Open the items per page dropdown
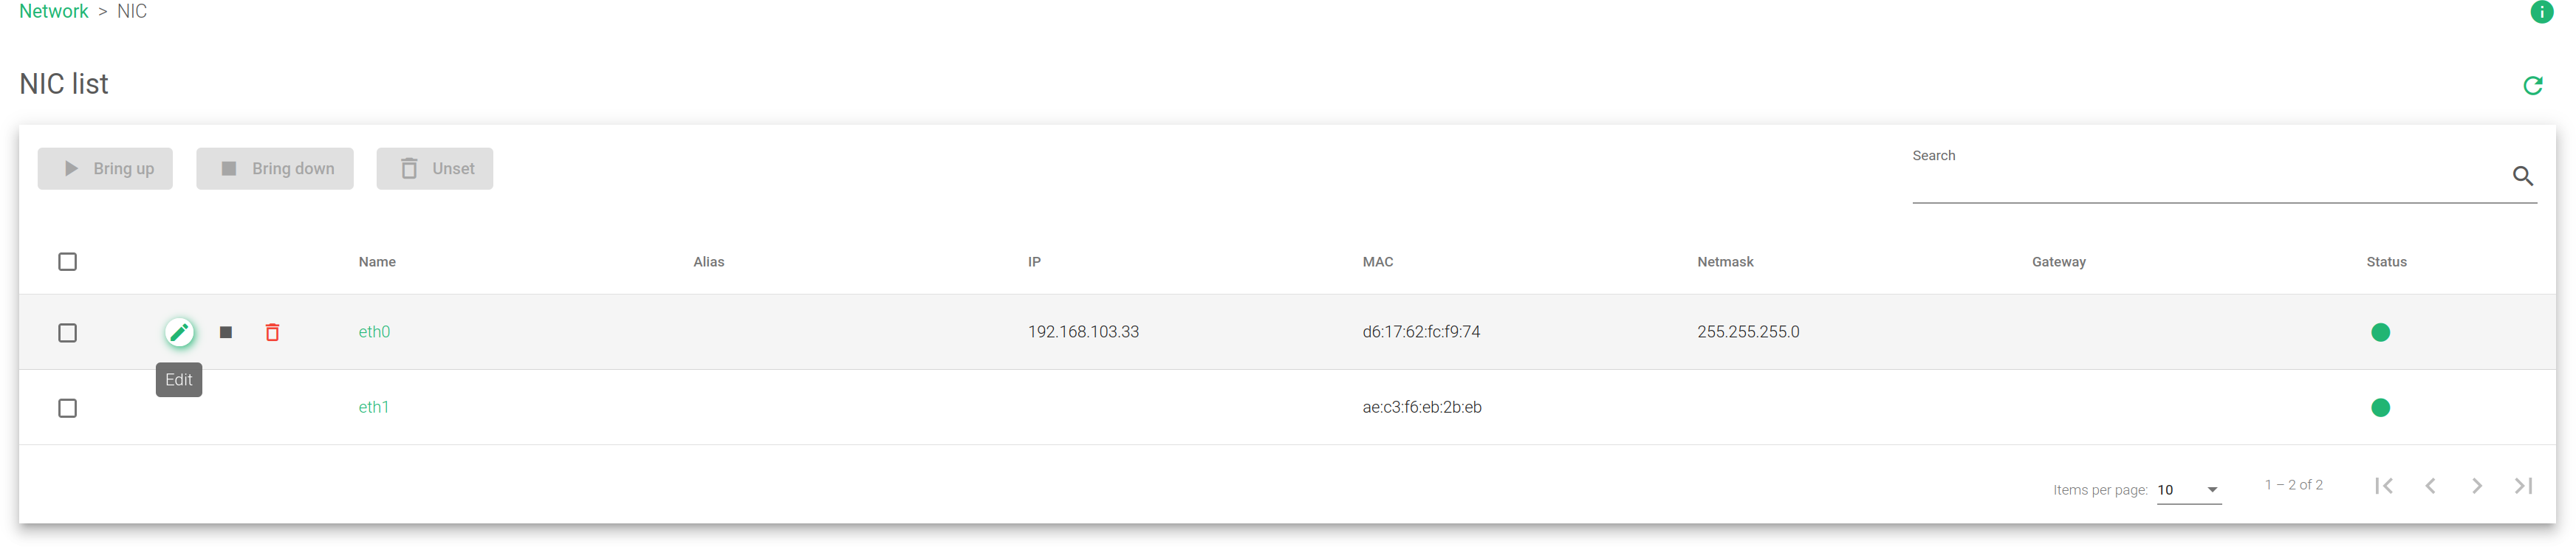This screenshot has width=2576, height=547. tap(2189, 490)
